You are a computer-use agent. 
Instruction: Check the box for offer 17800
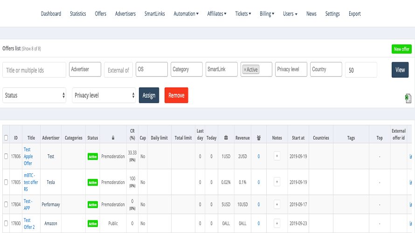(x=6, y=224)
